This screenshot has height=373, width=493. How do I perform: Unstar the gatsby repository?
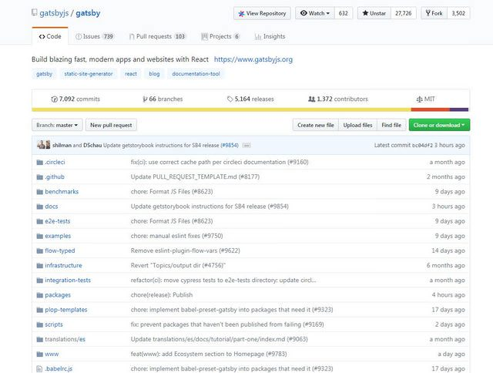tap(374, 13)
